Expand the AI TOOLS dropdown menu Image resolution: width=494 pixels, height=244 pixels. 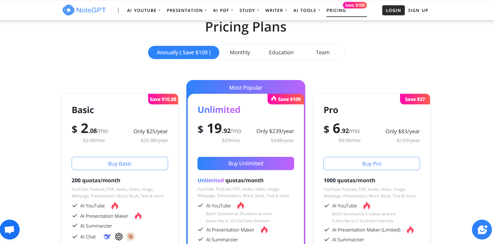click(307, 10)
